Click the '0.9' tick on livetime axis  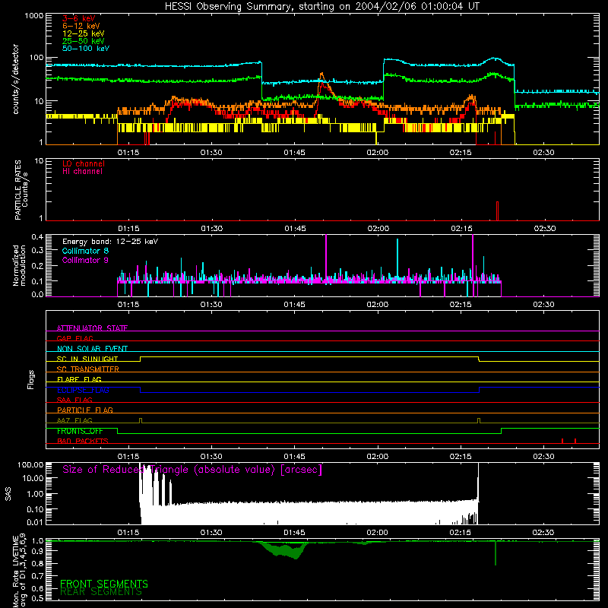point(37,550)
